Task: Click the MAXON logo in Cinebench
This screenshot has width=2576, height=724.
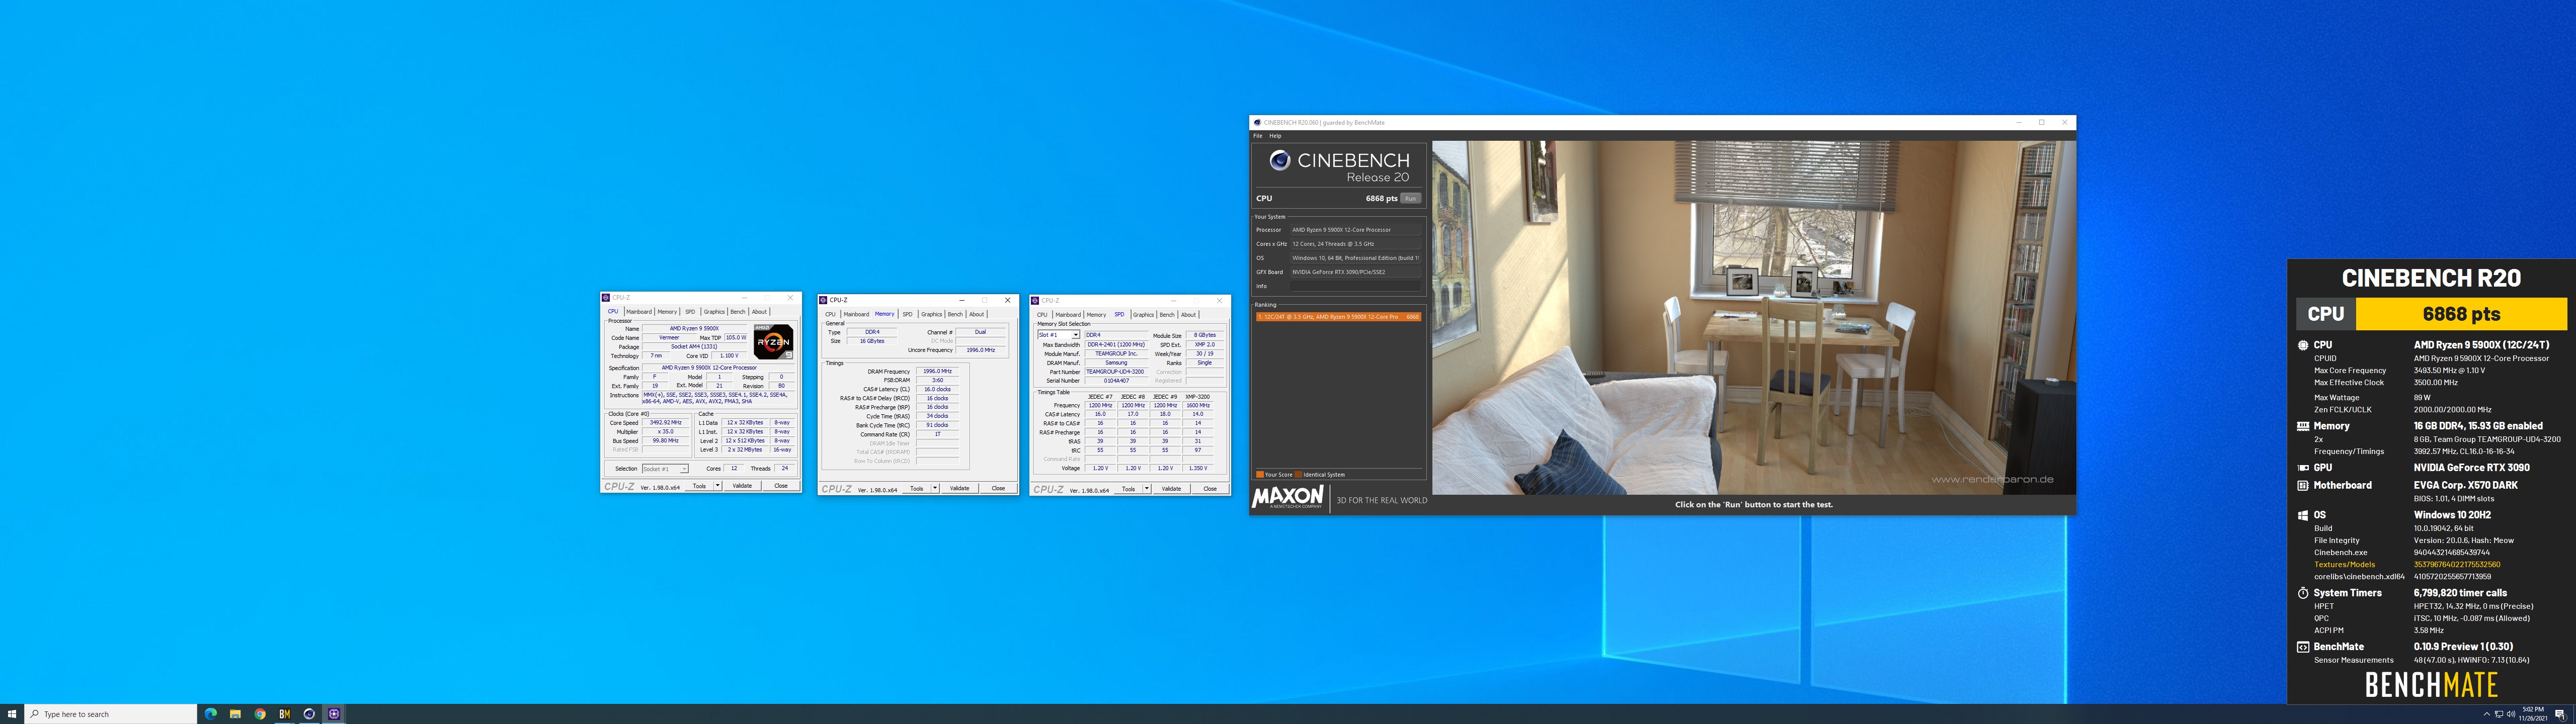Action: tap(1289, 497)
